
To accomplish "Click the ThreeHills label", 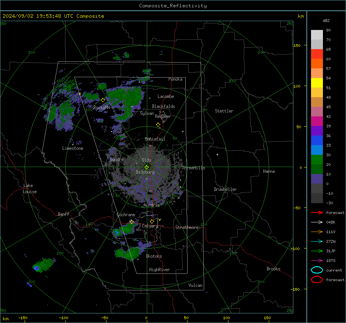I will [193, 168].
